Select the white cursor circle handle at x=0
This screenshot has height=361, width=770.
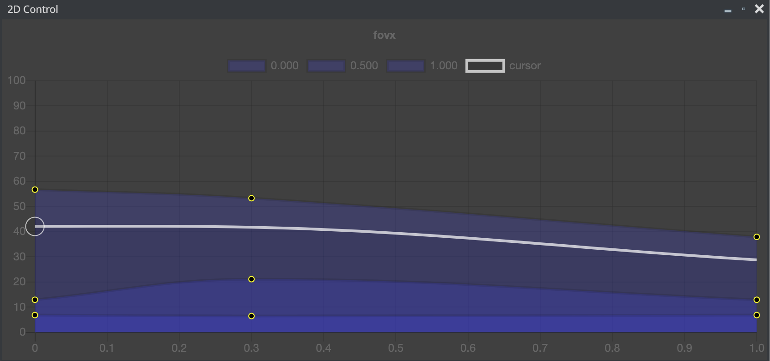[x=35, y=226]
